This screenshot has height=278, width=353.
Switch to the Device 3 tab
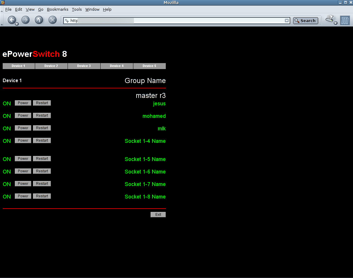pyautogui.click(x=84, y=66)
